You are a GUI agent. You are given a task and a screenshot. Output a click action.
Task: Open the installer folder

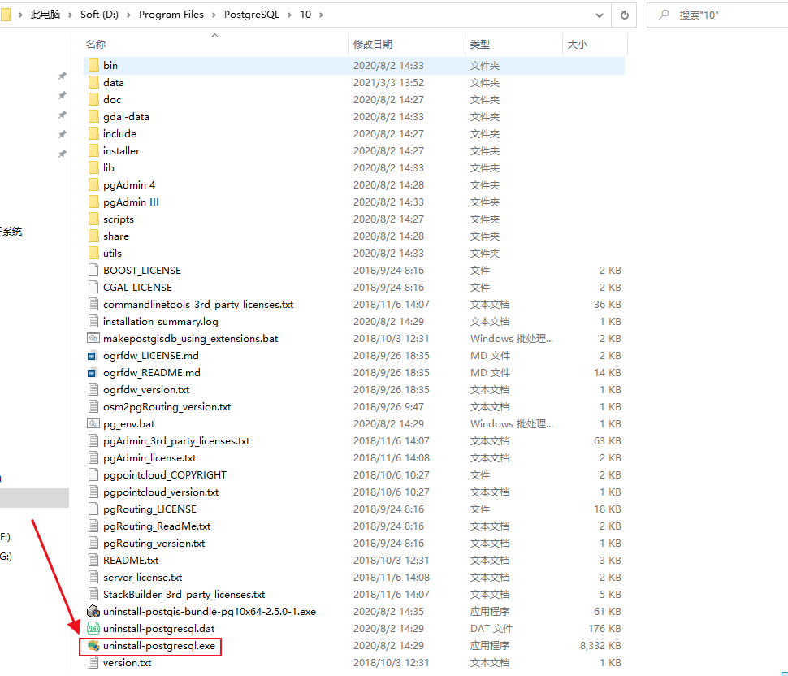click(120, 150)
